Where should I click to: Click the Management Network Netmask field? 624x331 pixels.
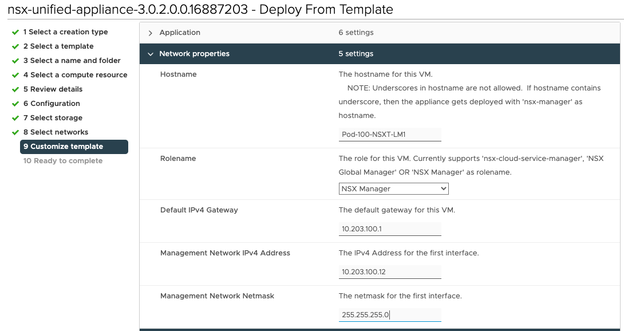click(x=390, y=315)
